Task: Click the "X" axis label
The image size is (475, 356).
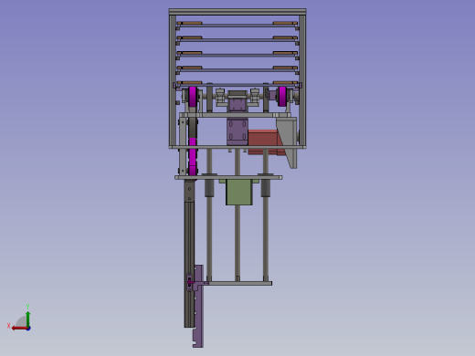Action: 9,326
